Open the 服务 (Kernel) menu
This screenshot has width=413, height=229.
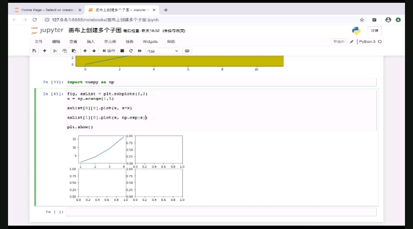pyautogui.click(x=129, y=42)
